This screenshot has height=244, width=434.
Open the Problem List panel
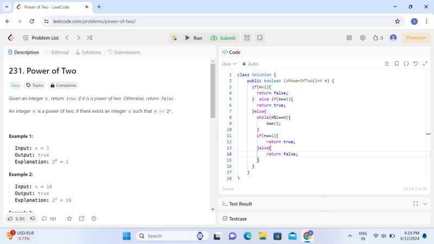tap(41, 38)
